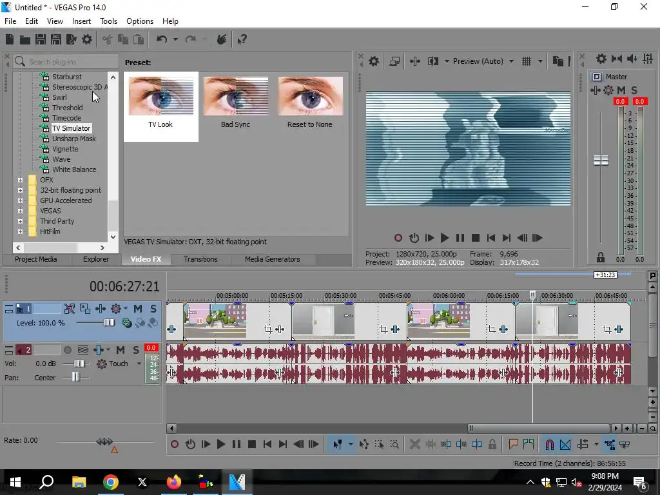Open the Insert menu
660x495 pixels.
click(81, 21)
